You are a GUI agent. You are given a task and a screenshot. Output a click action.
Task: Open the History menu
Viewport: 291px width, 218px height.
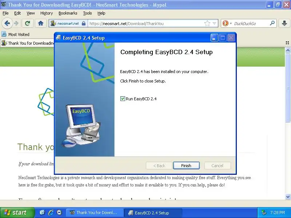pos(47,13)
